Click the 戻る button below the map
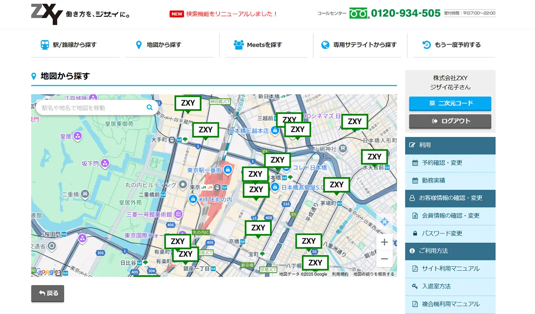 click(48, 293)
